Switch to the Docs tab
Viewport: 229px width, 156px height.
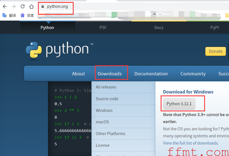click(x=159, y=27)
